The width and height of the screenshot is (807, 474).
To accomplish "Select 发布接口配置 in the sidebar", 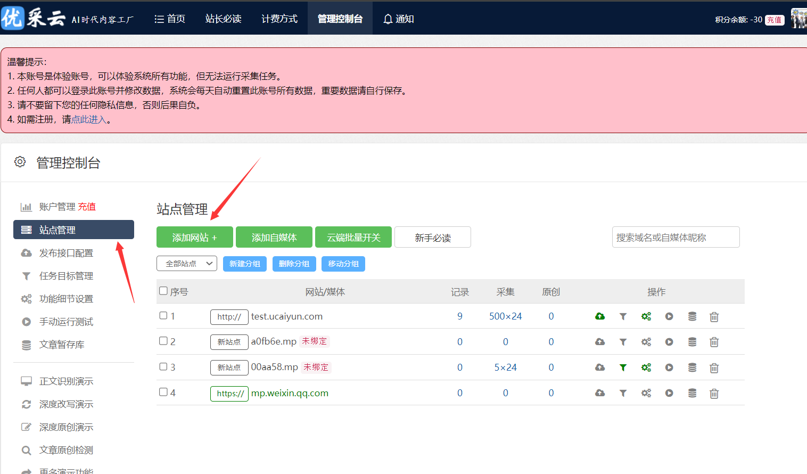I will pyautogui.click(x=66, y=253).
